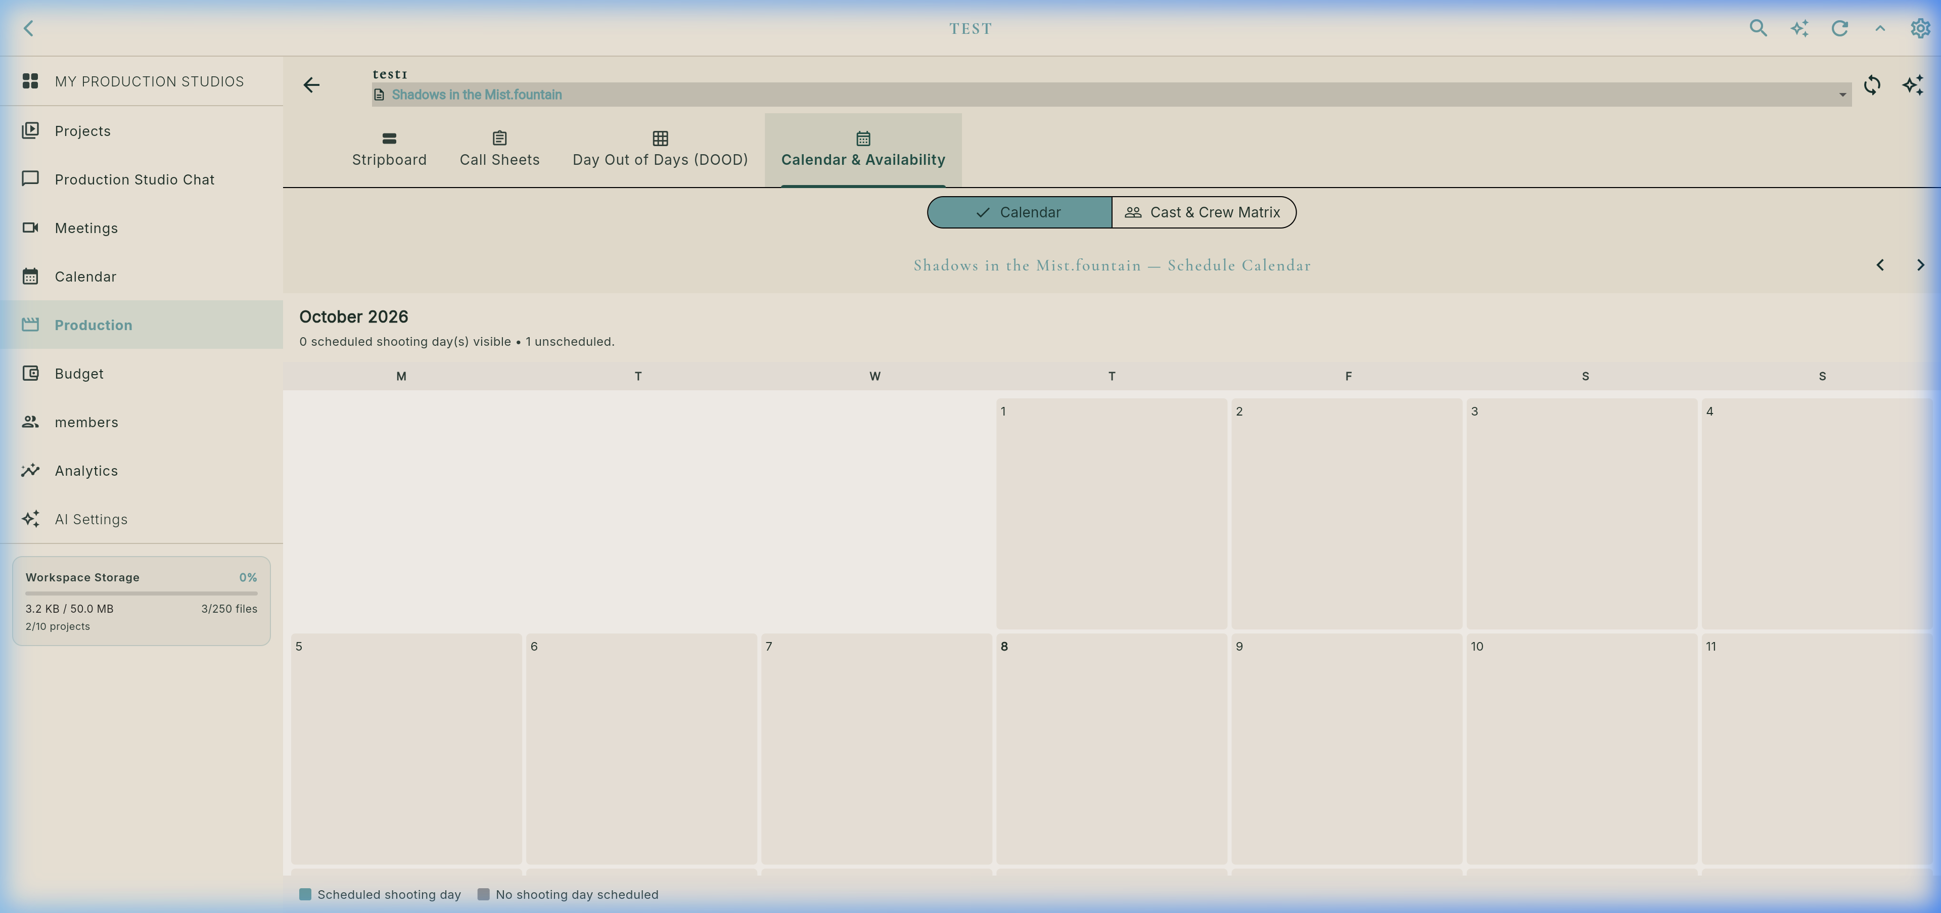Select the October 9 day cell
This screenshot has height=913, width=1941.
[1347, 749]
